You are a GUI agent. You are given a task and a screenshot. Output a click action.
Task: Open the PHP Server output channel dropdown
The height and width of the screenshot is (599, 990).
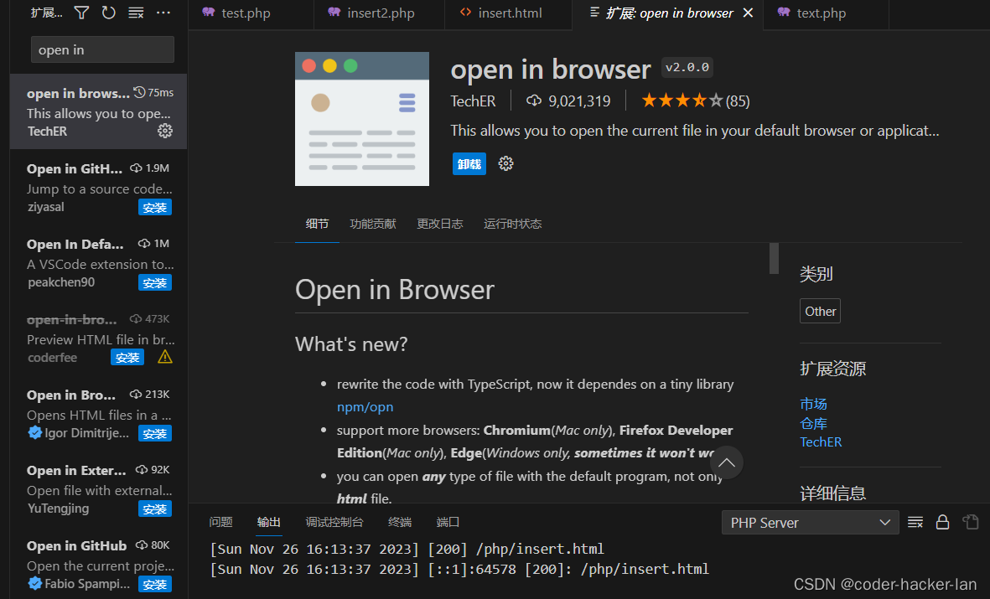[809, 522]
